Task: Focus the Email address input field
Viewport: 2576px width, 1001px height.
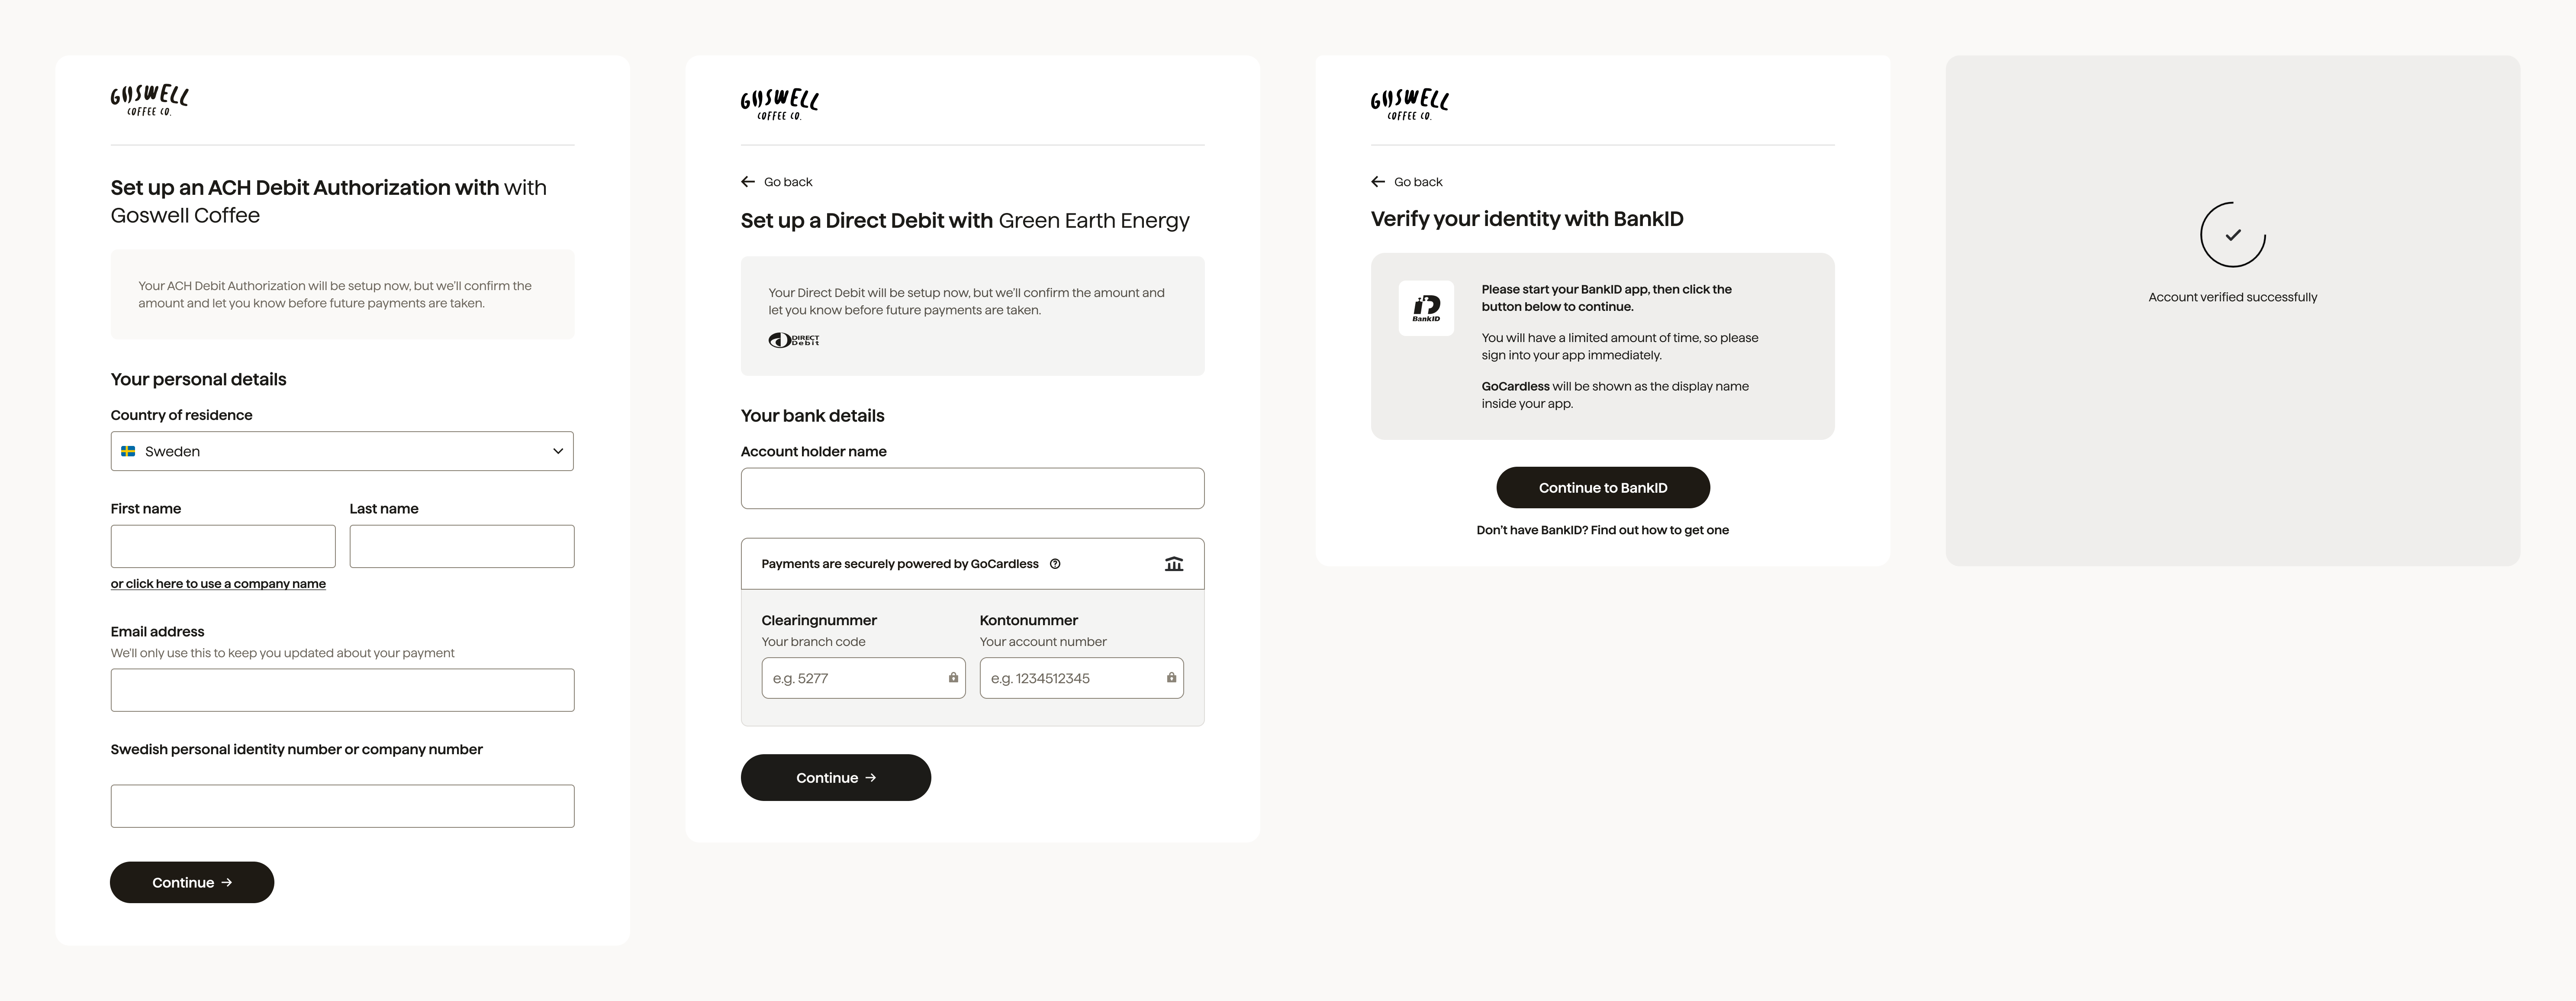Action: (342, 690)
